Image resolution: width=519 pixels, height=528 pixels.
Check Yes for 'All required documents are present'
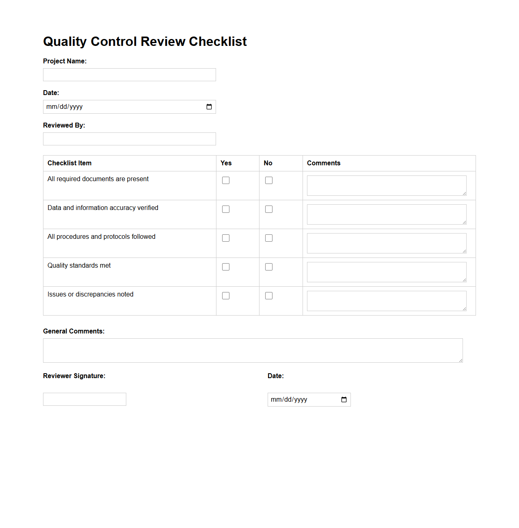(x=226, y=180)
